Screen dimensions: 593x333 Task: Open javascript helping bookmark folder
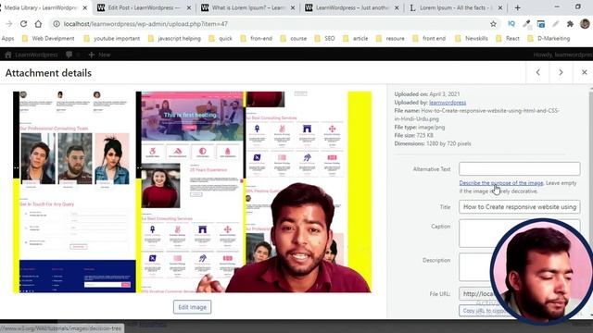pos(174,39)
